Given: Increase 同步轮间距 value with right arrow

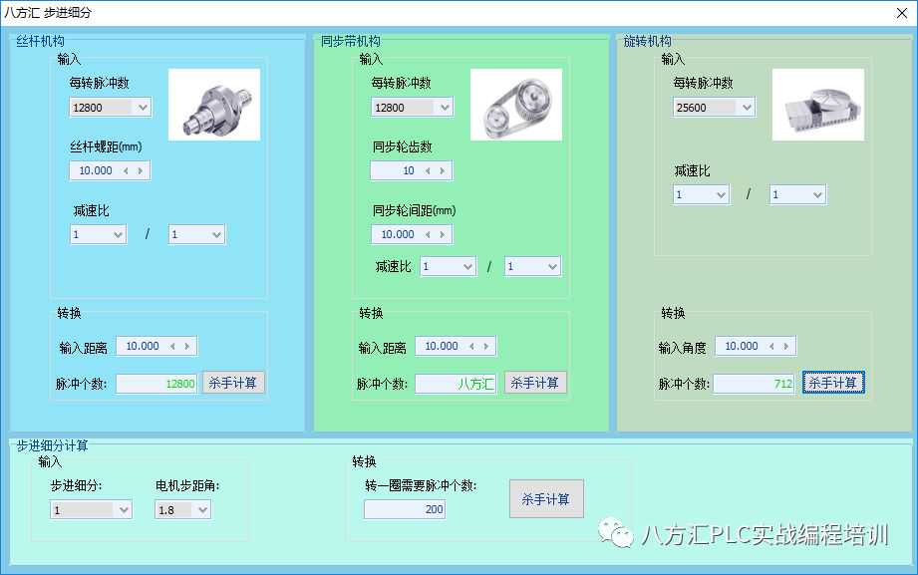Looking at the screenshot, I should point(443,235).
